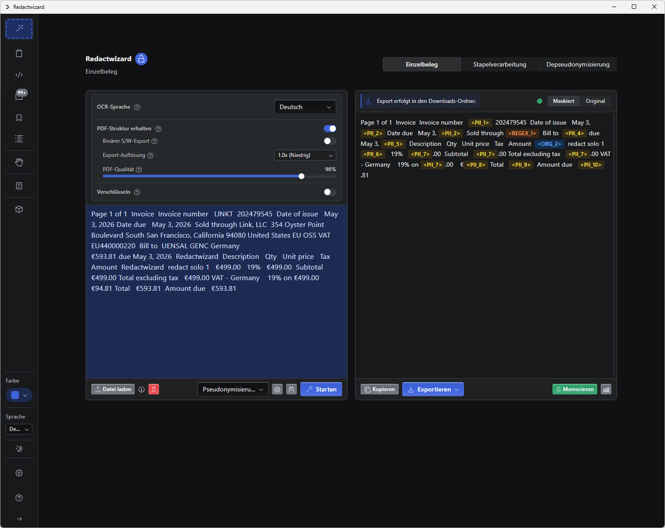
Task: Open the clipboard icon in the sidebar
Action: click(x=19, y=54)
